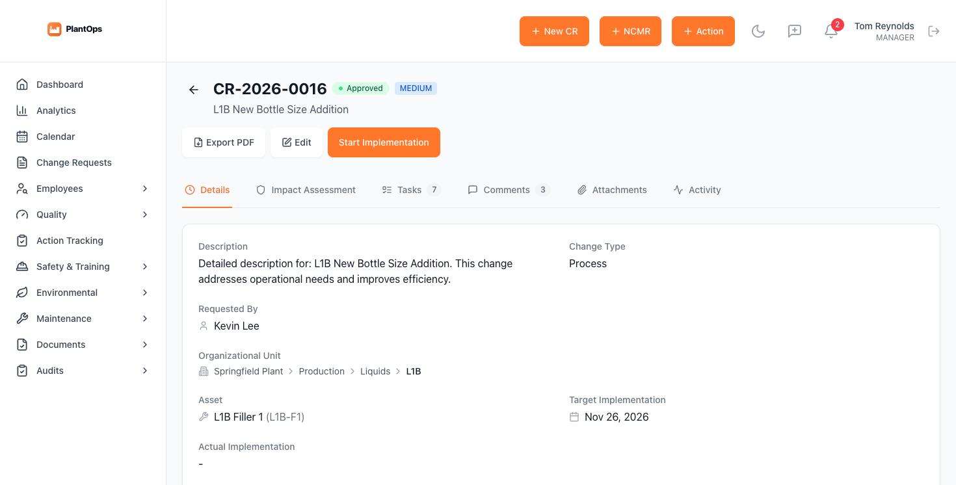Click Start Implementation

click(x=384, y=142)
